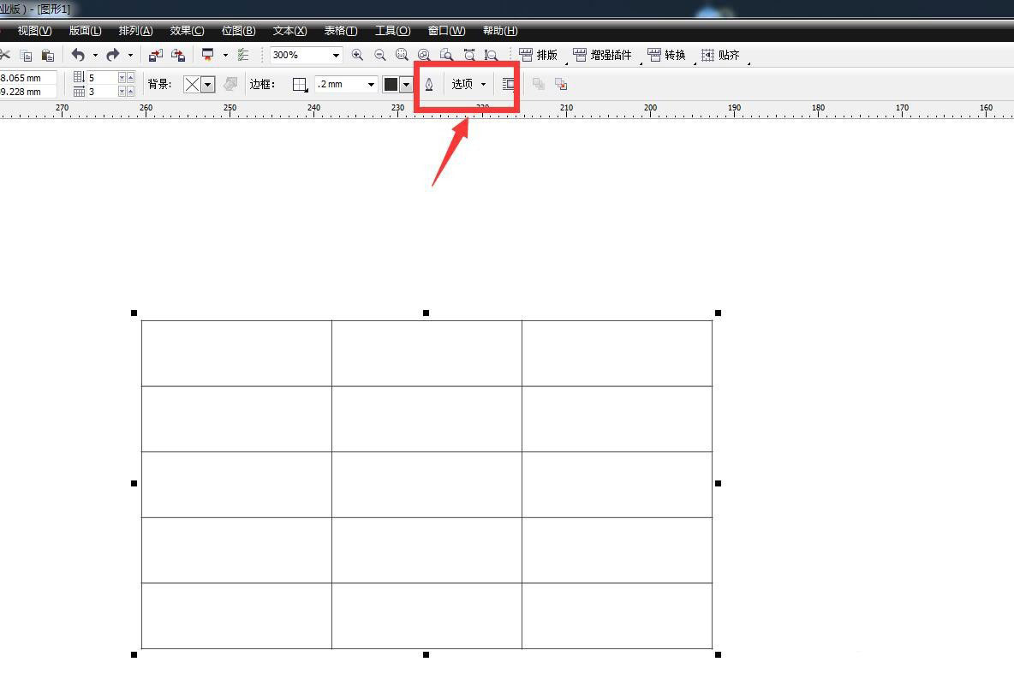
Task: Click the Paste clipboard icon
Action: pos(48,55)
